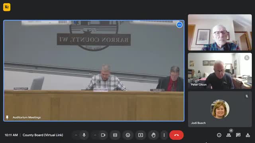Open more options menu
The image size is (255, 143).
[x=164, y=135]
